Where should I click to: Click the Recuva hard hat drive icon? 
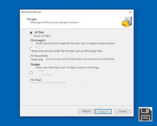127,22
